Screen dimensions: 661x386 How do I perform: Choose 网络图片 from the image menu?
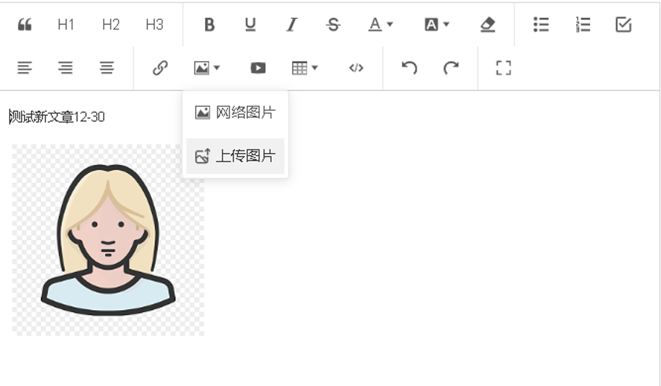[x=236, y=113]
